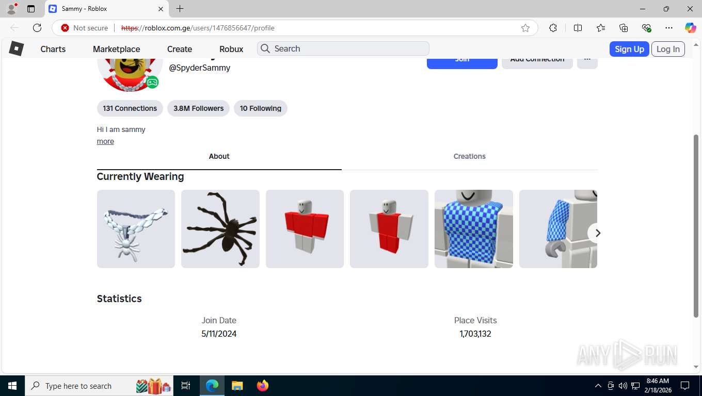
Task: View 3.8M Followers list
Action: point(198,108)
